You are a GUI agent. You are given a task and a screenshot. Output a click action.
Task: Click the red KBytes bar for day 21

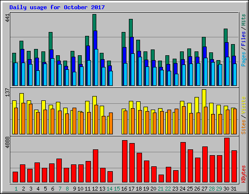[x=161, y=178]
